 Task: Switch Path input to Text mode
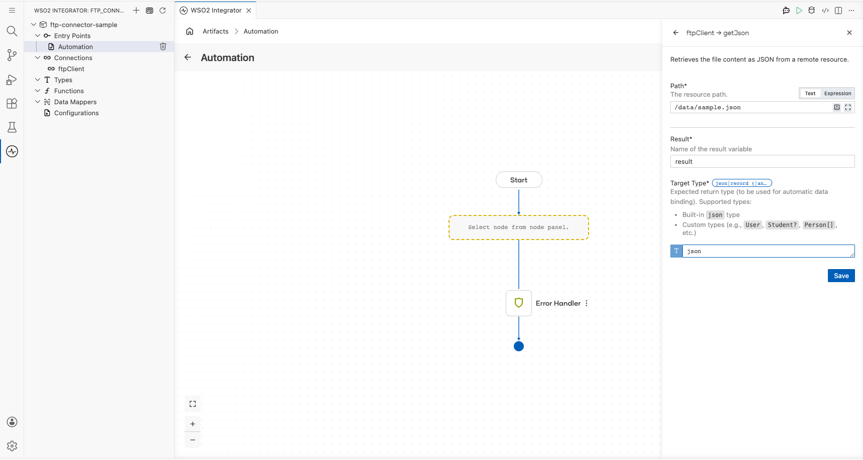pos(810,93)
